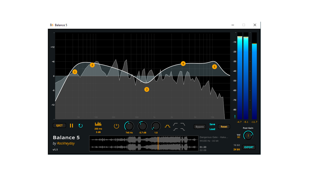311x174 pixels.
Task: Click the loop restart icon
Action: pyautogui.click(x=80, y=126)
